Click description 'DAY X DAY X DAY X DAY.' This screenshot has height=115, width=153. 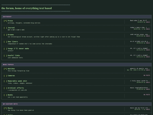pyautogui.click(x=16, y=30)
